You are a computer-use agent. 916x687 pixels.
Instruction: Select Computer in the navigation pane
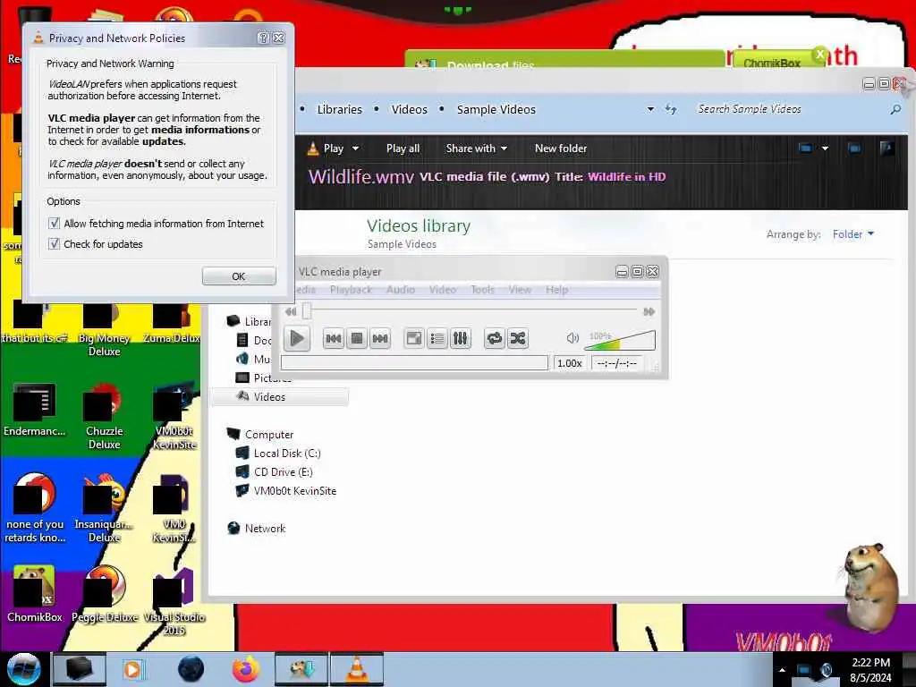tap(268, 435)
